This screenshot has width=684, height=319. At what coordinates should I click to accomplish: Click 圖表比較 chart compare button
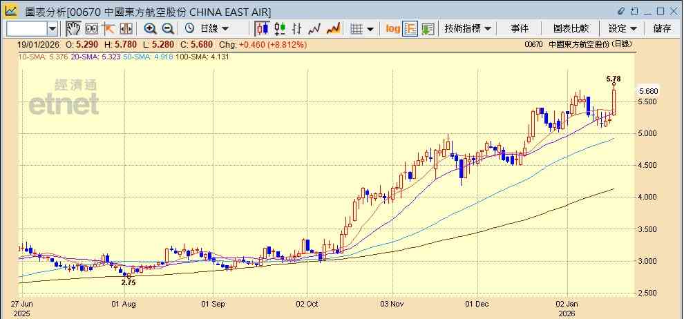(x=571, y=29)
